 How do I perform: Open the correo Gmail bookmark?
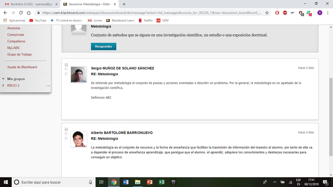tap(95, 20)
